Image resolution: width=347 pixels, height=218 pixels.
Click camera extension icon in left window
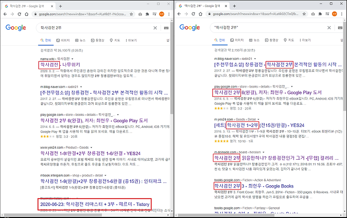140,14
